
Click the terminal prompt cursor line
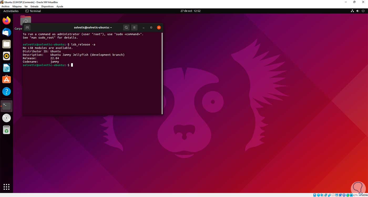pos(48,65)
